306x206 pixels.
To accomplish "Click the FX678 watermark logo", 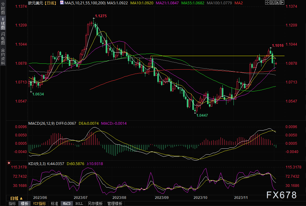I will (281, 195).
